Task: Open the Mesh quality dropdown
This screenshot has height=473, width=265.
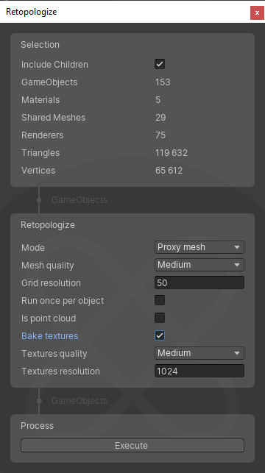Action: point(199,265)
